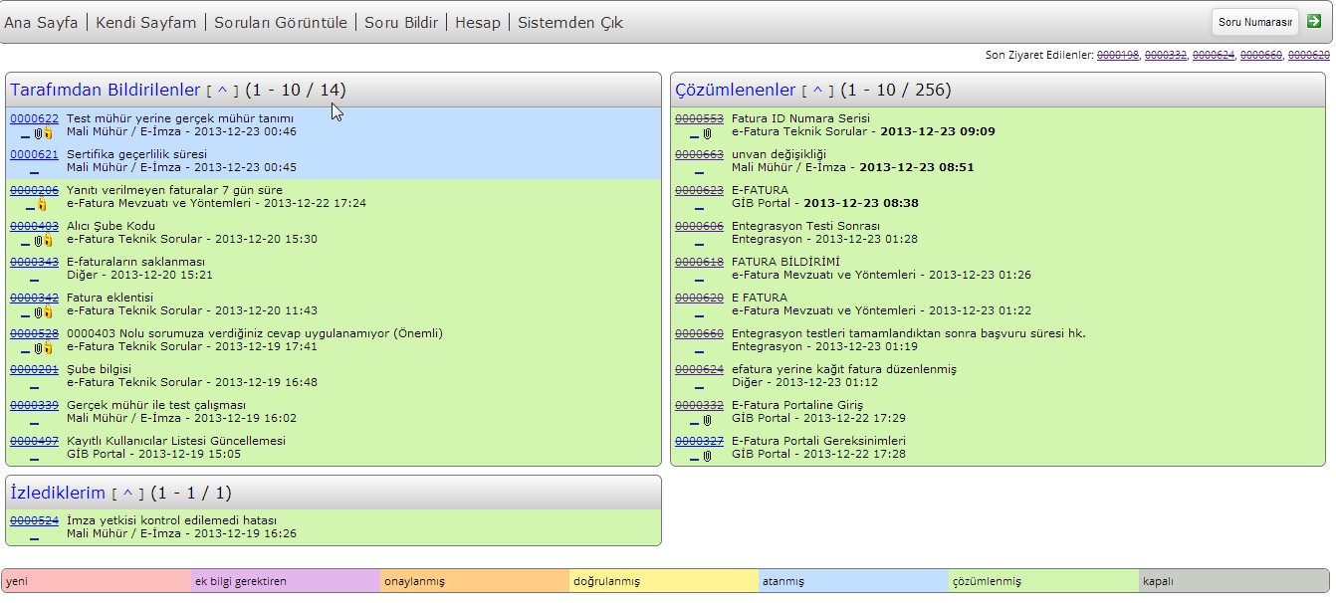Open attachments paperclip for issue 0000553
This screenshot has height=603, width=1336.
707,133
